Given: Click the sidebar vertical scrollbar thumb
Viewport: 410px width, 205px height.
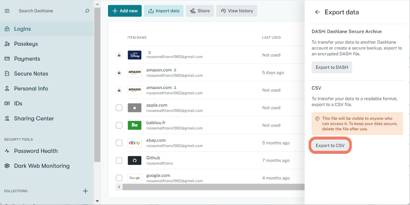Looking at the screenshot, I should coord(97,85).
